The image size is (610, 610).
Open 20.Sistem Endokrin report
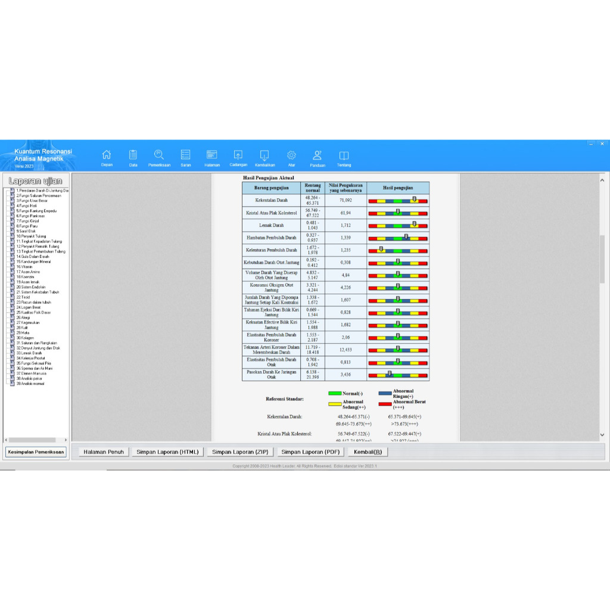click(31, 287)
